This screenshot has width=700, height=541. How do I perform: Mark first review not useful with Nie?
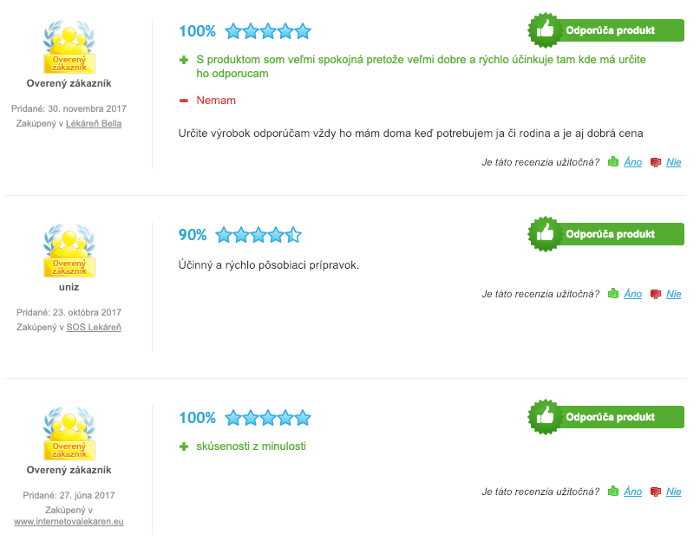674,162
